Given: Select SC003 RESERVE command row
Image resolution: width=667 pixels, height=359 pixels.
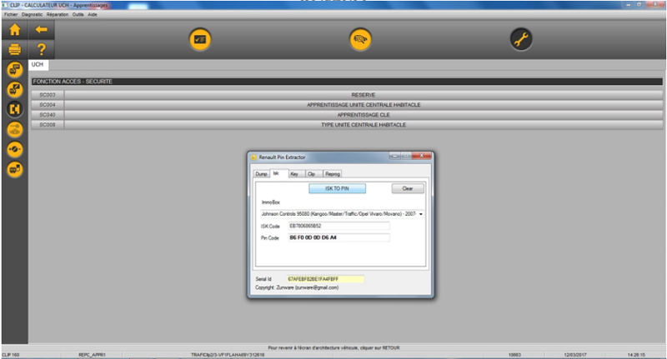Looking at the screenshot, I should click(x=347, y=95).
